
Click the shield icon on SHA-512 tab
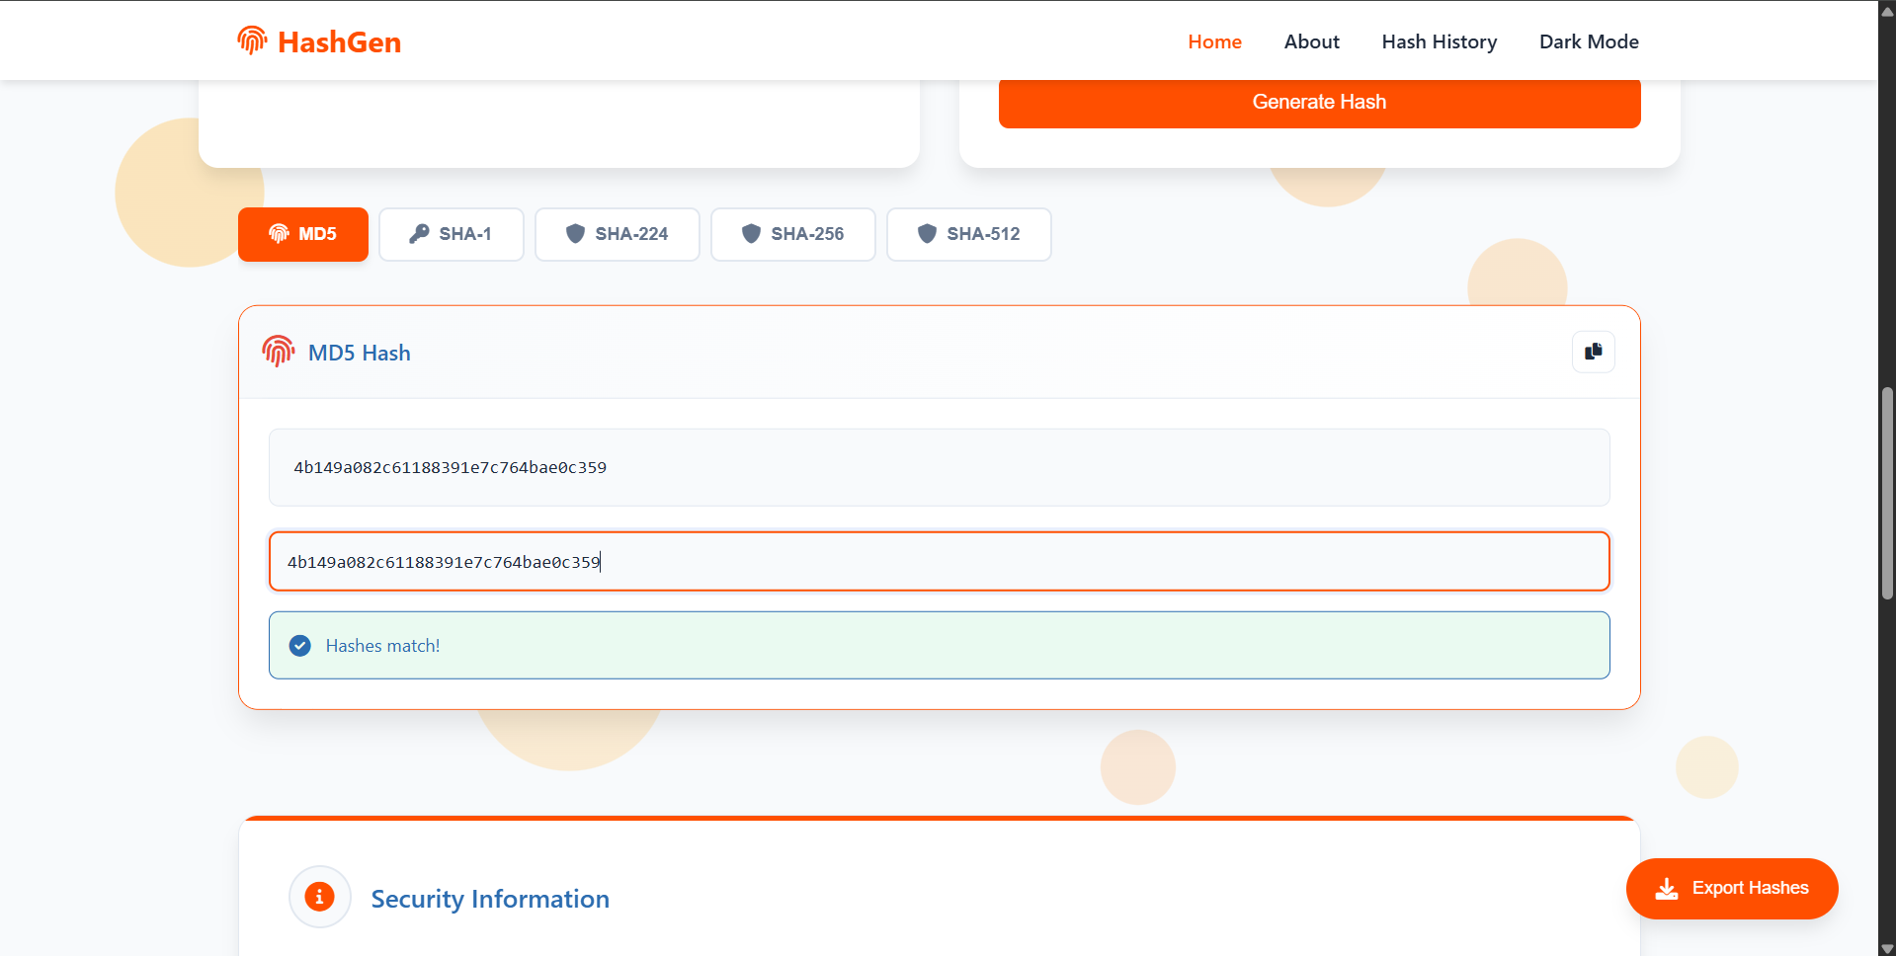(927, 233)
